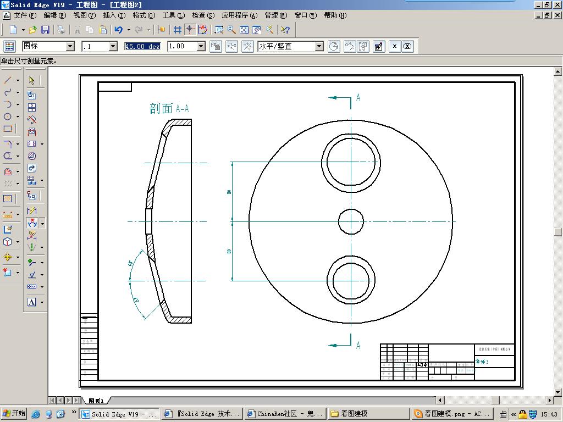This screenshot has height=422, width=563.
Task: Open Internet Explorer quick launch icon
Action: tap(36, 414)
